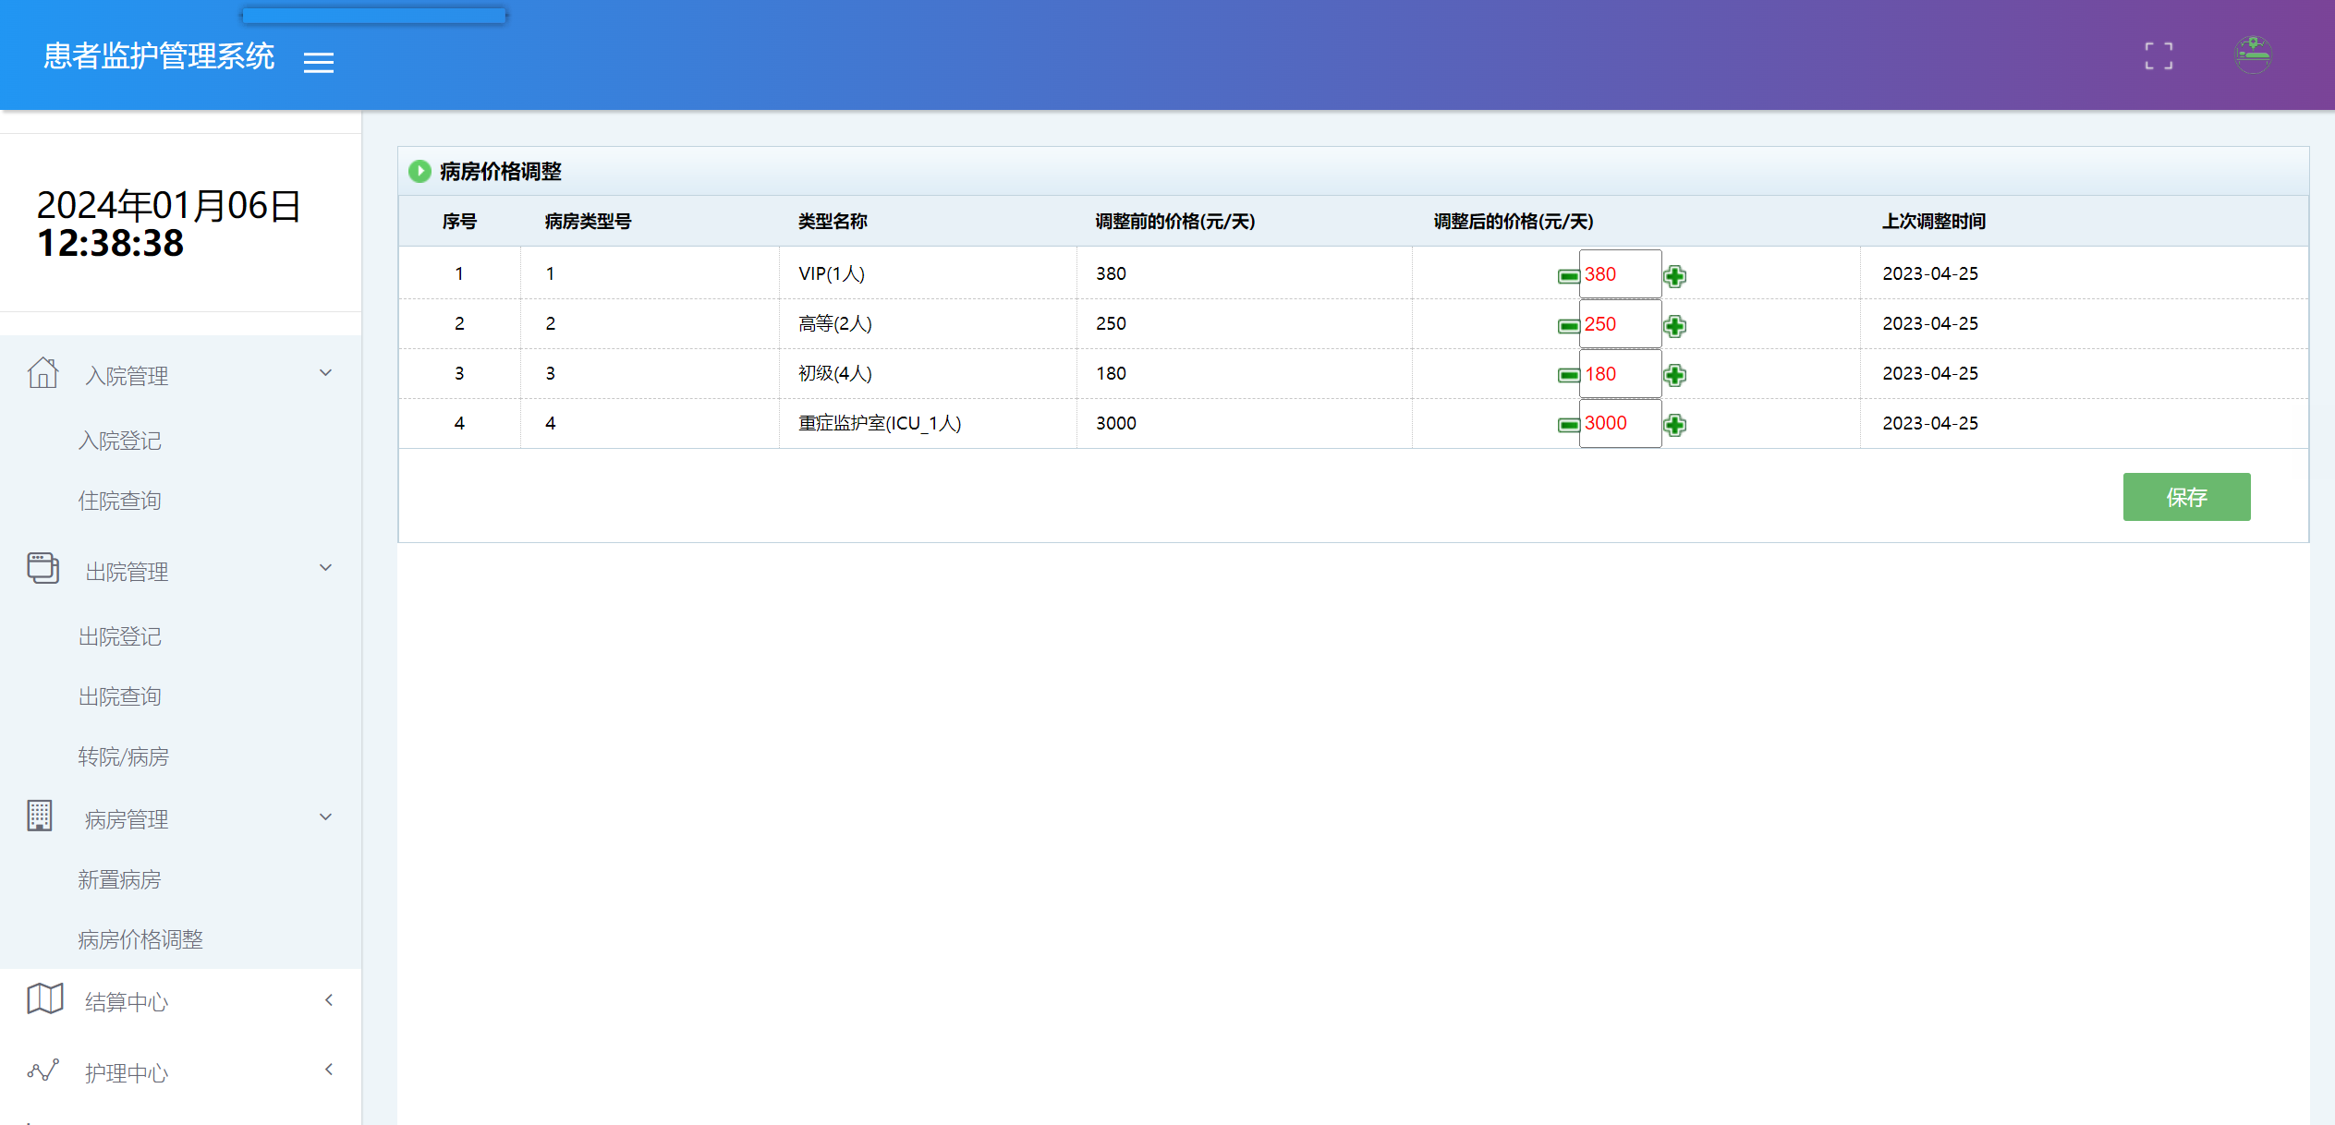Screen dimensions: 2335x1125
Task: Increase ICU room price with plus icon
Action: 1674,425
